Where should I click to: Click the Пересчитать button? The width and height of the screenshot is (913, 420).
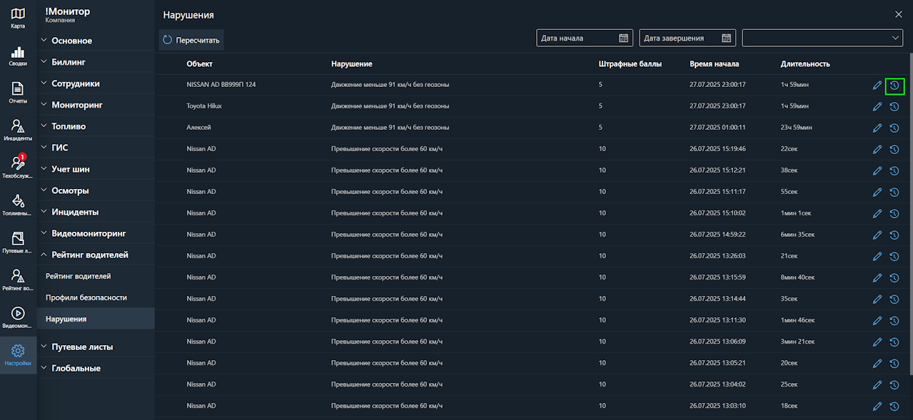pos(191,41)
